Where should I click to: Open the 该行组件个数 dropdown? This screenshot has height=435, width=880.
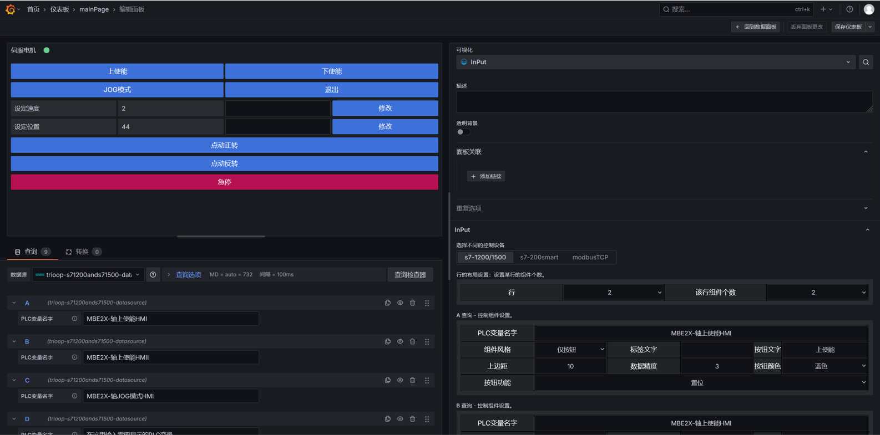pyautogui.click(x=817, y=293)
